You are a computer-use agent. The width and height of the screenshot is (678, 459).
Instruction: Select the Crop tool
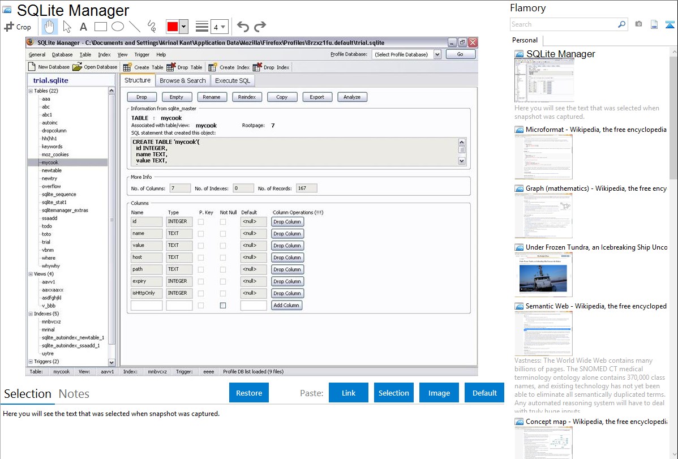[x=18, y=27]
